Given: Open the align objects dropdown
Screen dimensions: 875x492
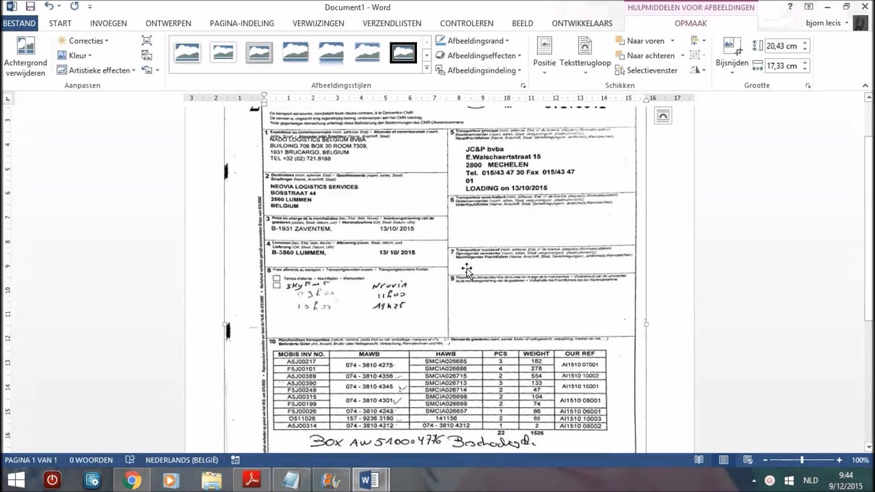Looking at the screenshot, I should coord(698,41).
